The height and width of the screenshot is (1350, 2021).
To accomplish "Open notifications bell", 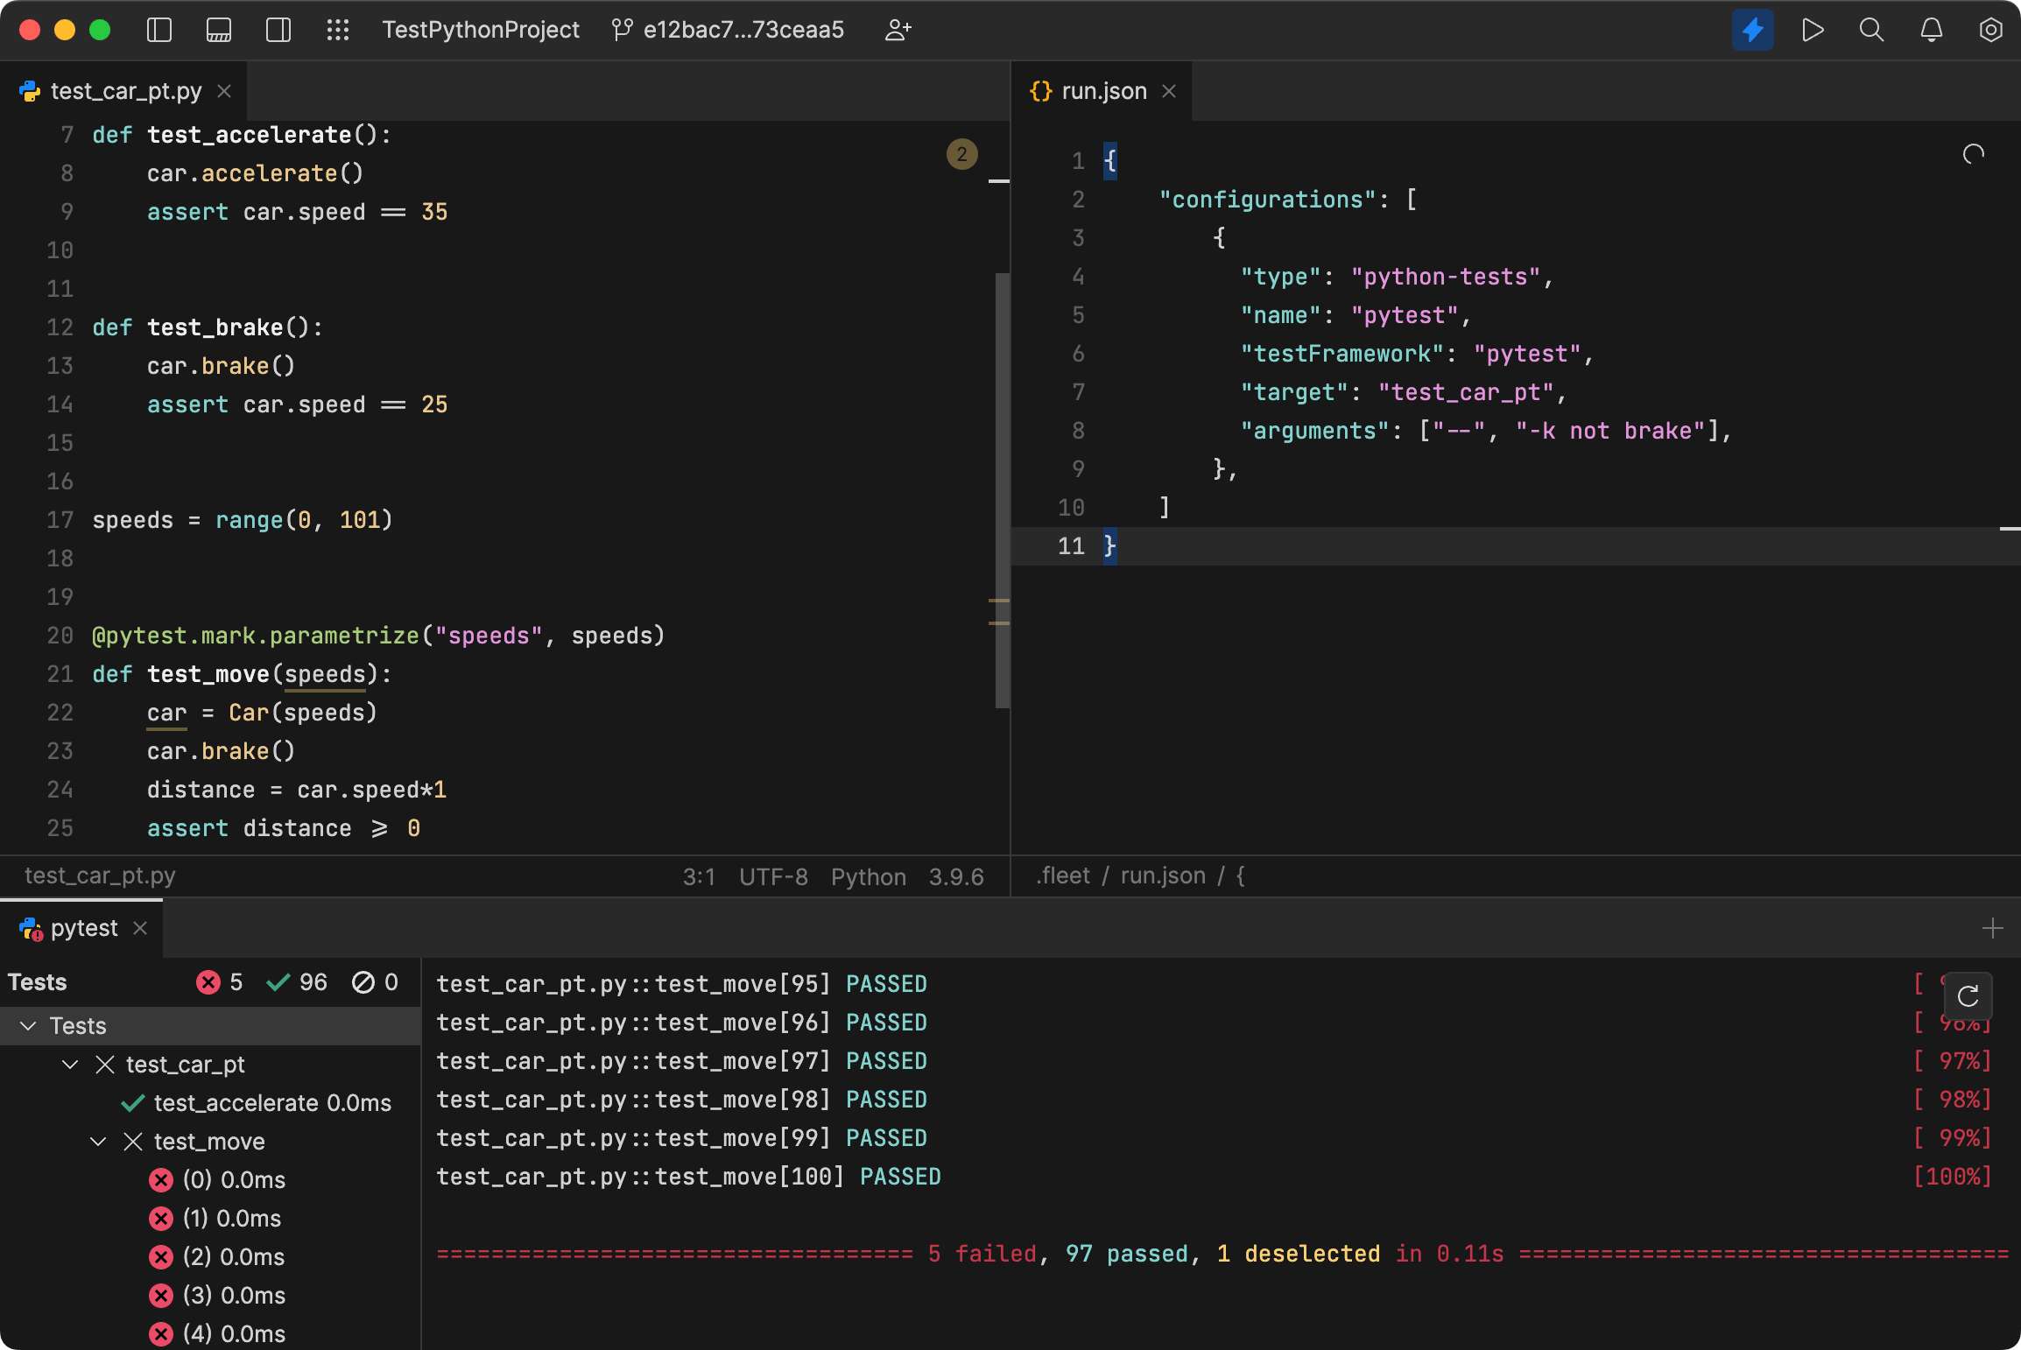I will point(1931,30).
